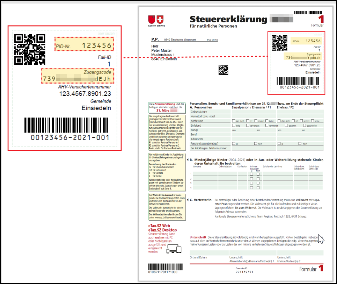Click the Unterschrift field for Alleinstehende(r)/Ehemann
Viewport: 337px width, 284px height.
[253, 253]
